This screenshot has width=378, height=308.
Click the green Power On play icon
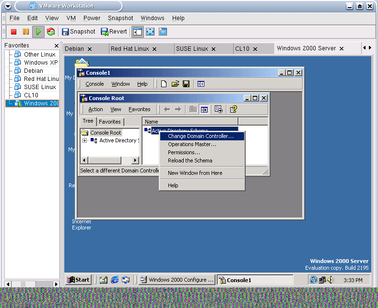point(38,32)
